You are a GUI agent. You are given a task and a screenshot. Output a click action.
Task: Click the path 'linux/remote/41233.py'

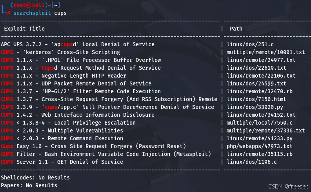[260, 138]
